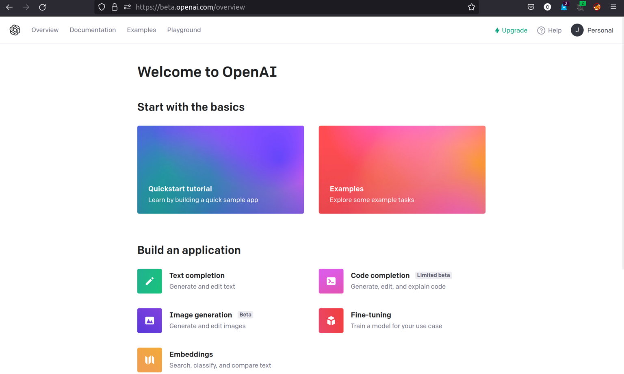
Task: Save the page to Pocket
Action: tap(531, 7)
